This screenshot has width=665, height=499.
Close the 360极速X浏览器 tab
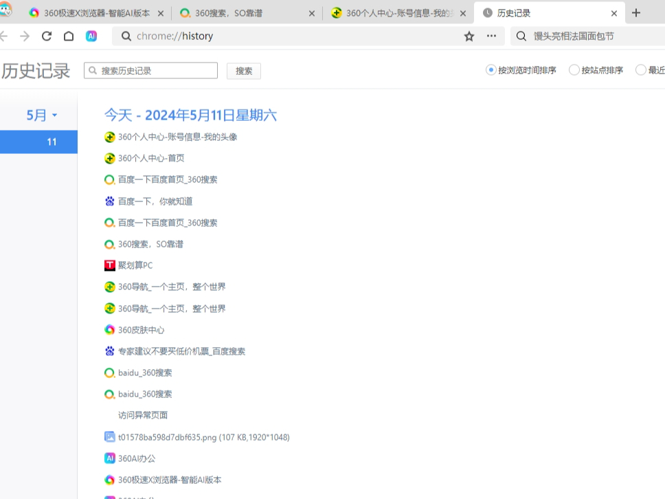click(161, 14)
